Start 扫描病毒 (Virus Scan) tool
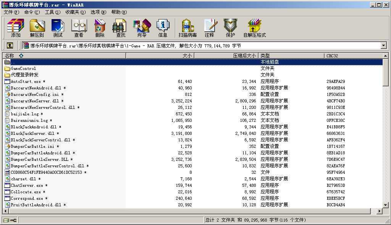The height and width of the screenshot is (225, 391). tap(187, 28)
